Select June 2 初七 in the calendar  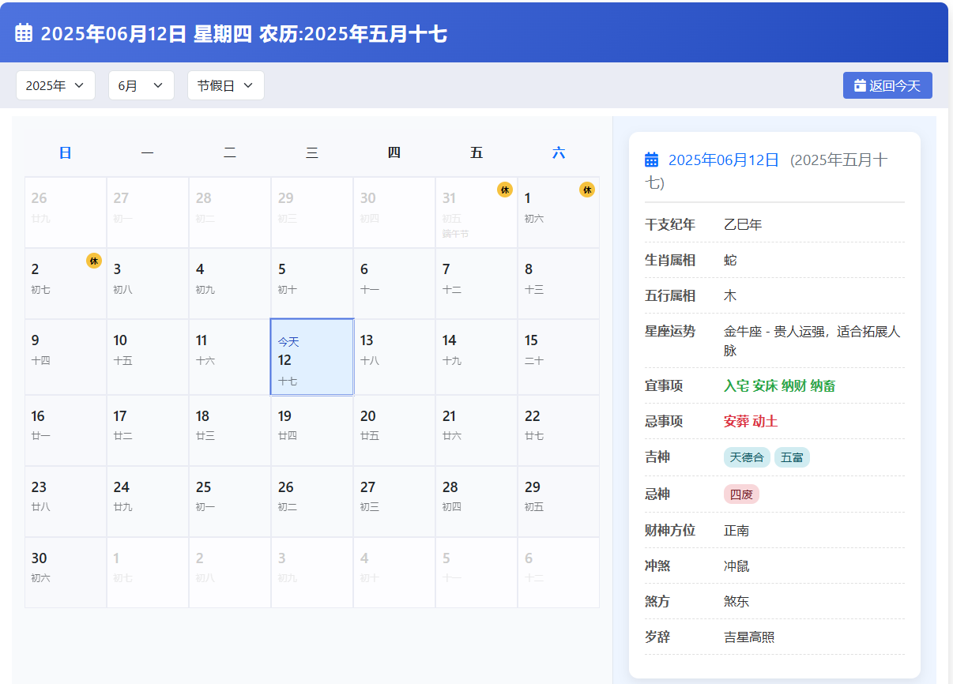point(66,284)
